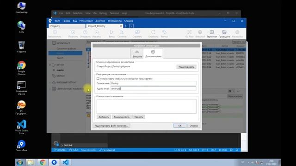The image size is (296, 166).
Task: Cancel the repository settings dialog with Отмена
Action: [x=194, y=126]
